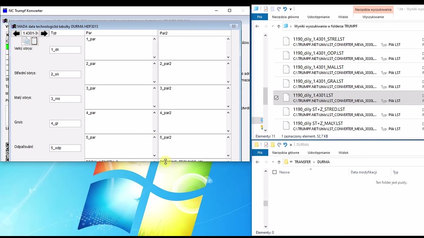424x238 pixels.
Task: Open Widok tab in DURMA Explorer
Action: pyautogui.click(x=343, y=153)
